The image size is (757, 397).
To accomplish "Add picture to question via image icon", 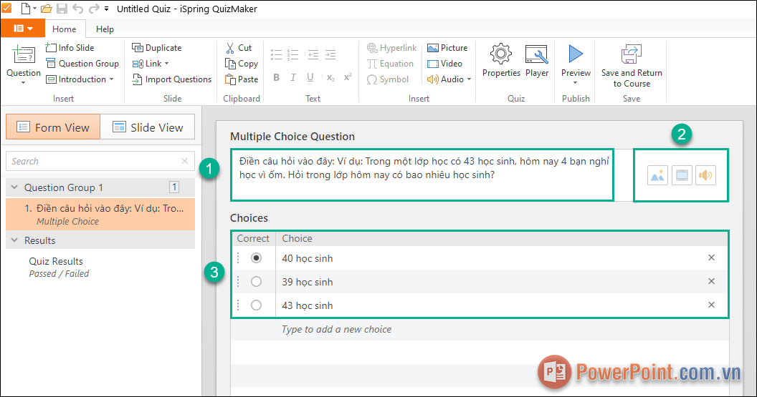I will pyautogui.click(x=657, y=175).
